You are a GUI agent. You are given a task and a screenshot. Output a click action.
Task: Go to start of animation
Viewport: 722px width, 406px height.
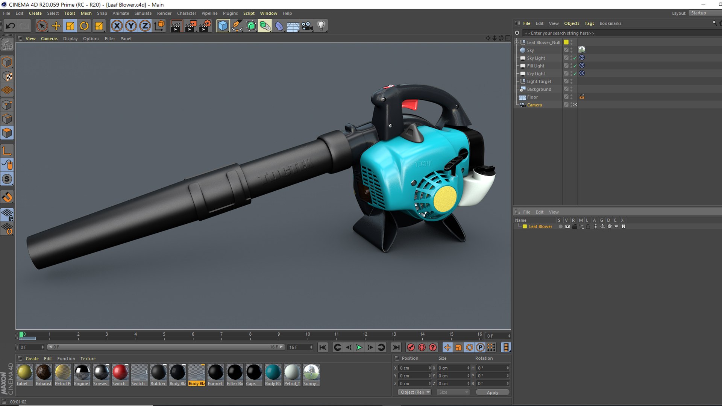click(323, 347)
